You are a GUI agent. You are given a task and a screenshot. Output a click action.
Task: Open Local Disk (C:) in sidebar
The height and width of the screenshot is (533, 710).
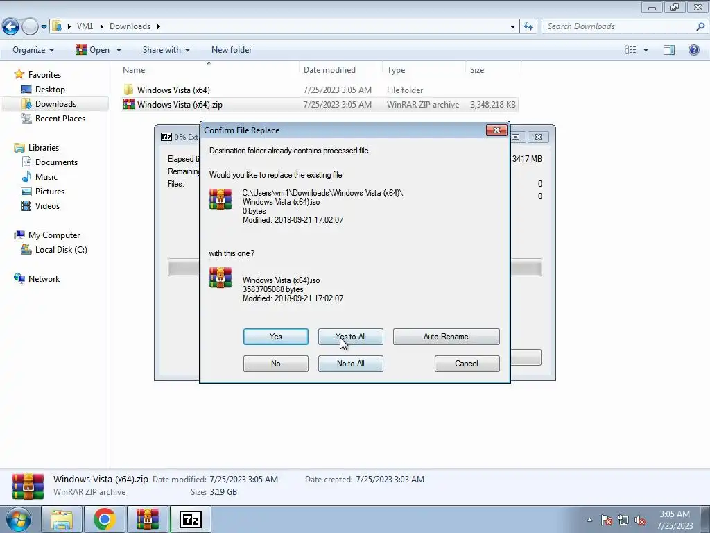pyautogui.click(x=61, y=250)
